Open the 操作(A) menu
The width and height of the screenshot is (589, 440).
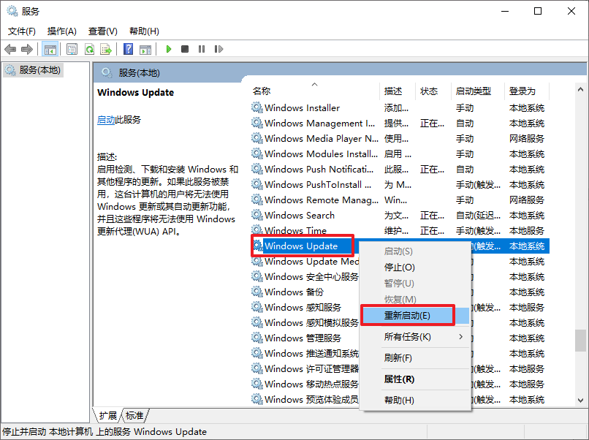pos(61,31)
